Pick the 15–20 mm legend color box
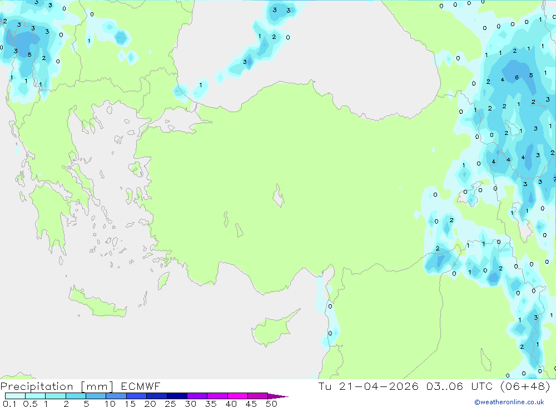 [137, 396]
